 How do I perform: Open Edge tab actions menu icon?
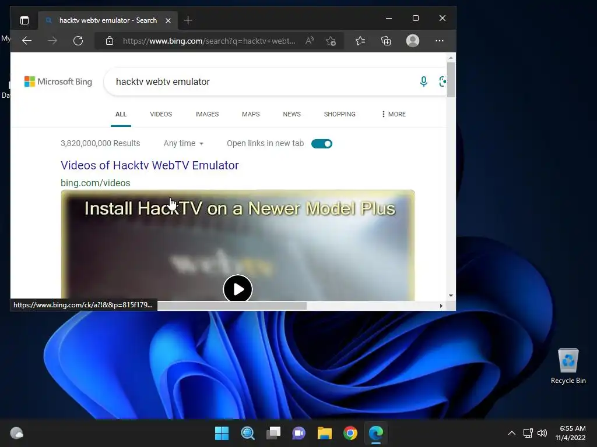(24, 20)
